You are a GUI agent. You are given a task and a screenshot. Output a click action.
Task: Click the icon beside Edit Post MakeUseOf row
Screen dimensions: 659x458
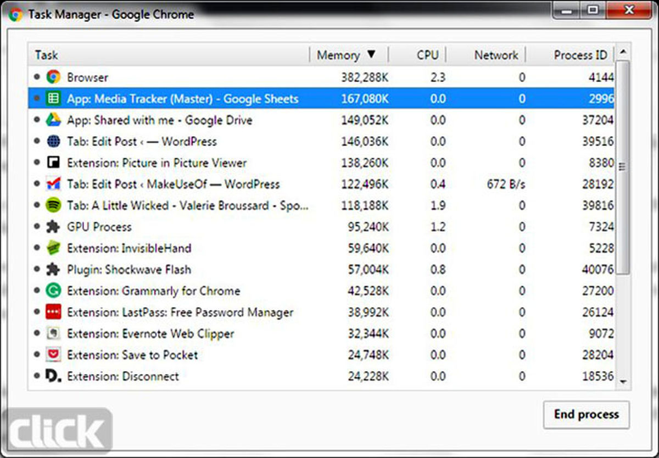tap(53, 184)
